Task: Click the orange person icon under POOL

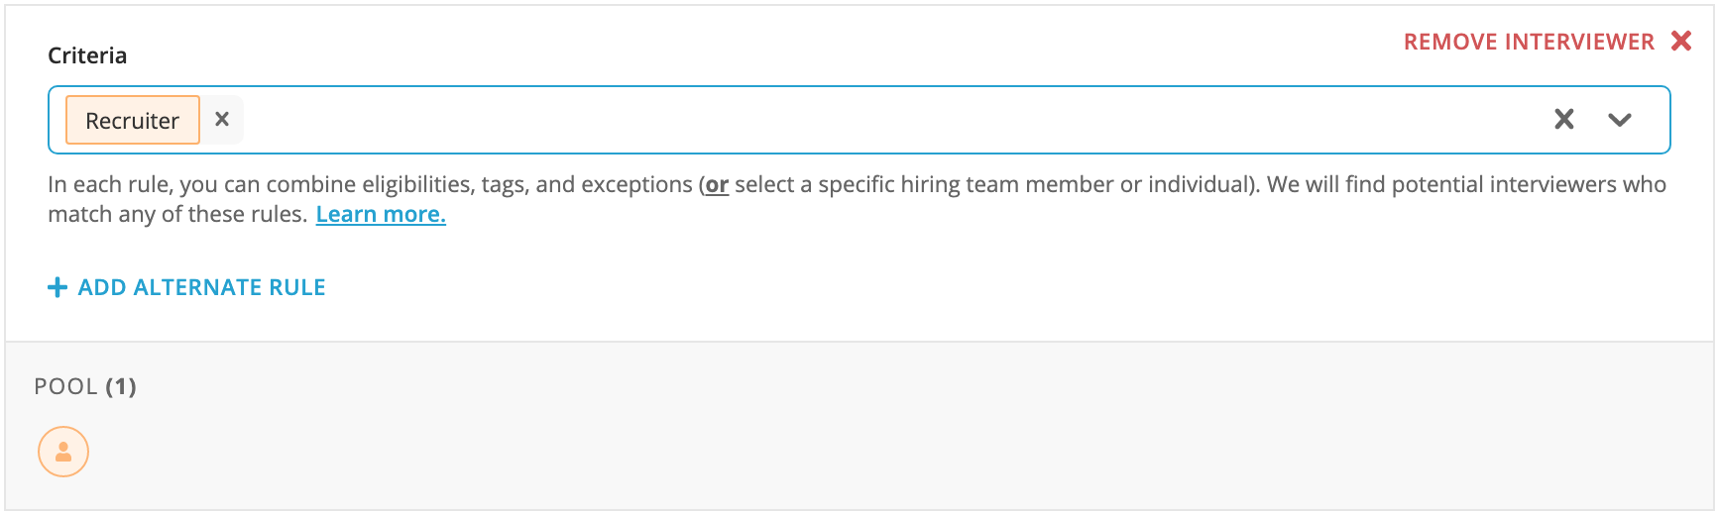Action: tap(63, 452)
